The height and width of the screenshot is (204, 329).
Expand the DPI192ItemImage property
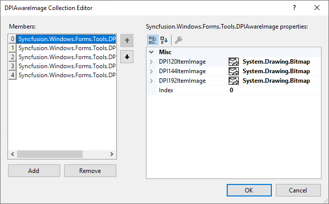point(152,81)
